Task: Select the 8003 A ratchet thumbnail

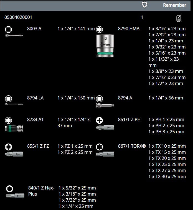Action: coord(14,35)
